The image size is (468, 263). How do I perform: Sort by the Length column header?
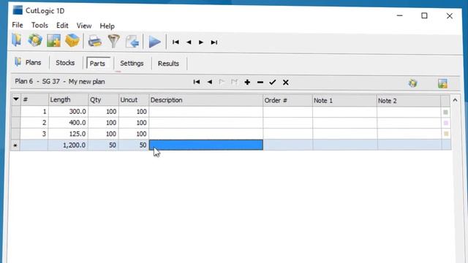coord(68,100)
